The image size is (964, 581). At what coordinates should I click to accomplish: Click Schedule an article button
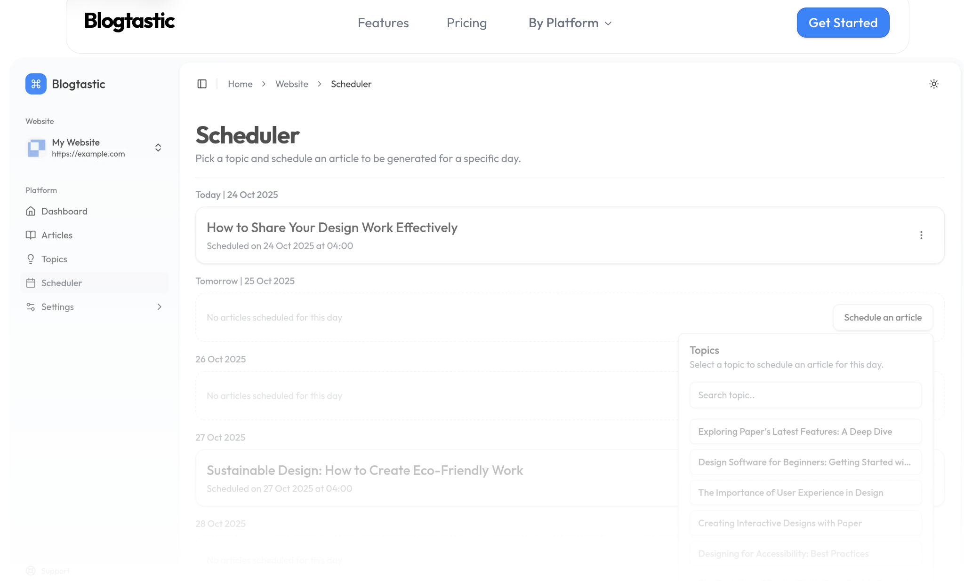[x=883, y=318]
